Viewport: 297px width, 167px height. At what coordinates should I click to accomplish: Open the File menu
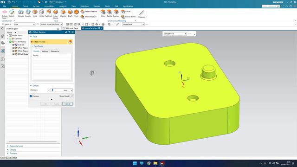[x=5, y=6]
